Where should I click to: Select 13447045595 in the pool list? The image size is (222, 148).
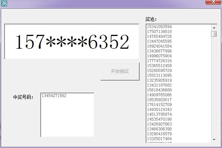coord(159,41)
